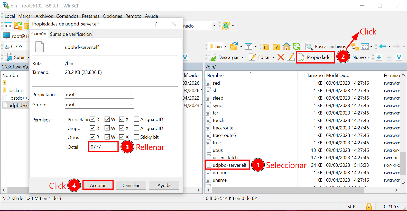This screenshot has height=211, width=407.
Task: Click the remote panel view style icon
Action: click(365, 47)
